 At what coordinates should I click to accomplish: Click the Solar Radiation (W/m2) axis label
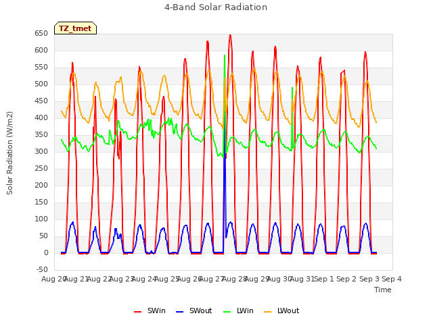(9, 153)
